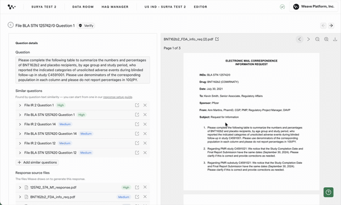Image resolution: width=341 pixels, height=205 pixels.
Task: Go to next PDF page
Action: tap(308, 39)
